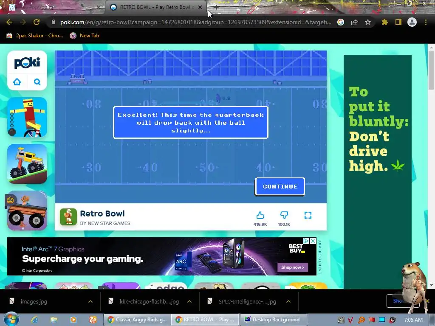The height and width of the screenshot is (326, 435).
Task: Expand options for images.jpg download
Action: (x=90, y=301)
